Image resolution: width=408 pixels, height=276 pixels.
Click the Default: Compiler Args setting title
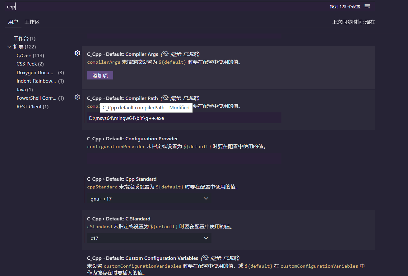123,54
